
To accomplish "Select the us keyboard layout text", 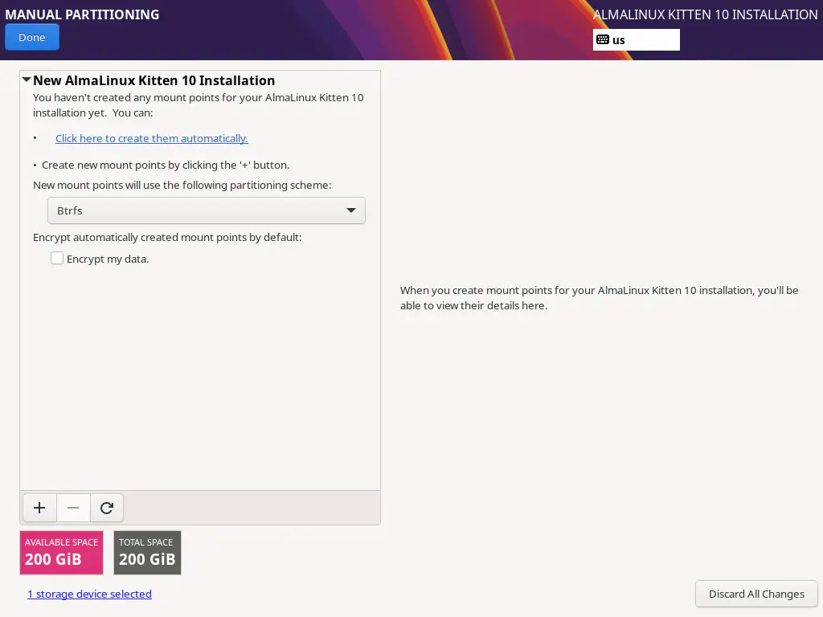I will click(619, 40).
